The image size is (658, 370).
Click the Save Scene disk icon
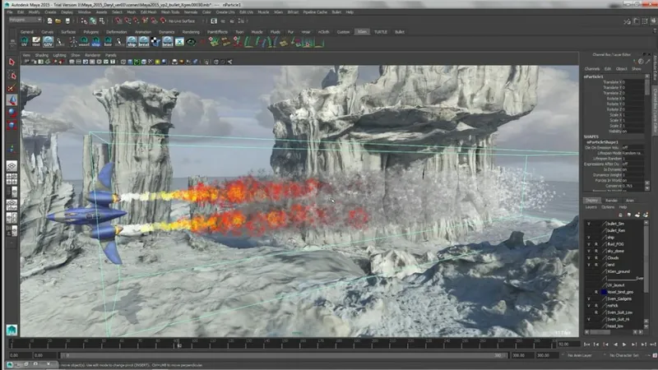click(x=67, y=21)
